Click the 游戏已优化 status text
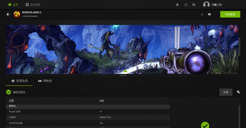The height and width of the screenshot is (128, 246). pyautogui.click(x=19, y=92)
